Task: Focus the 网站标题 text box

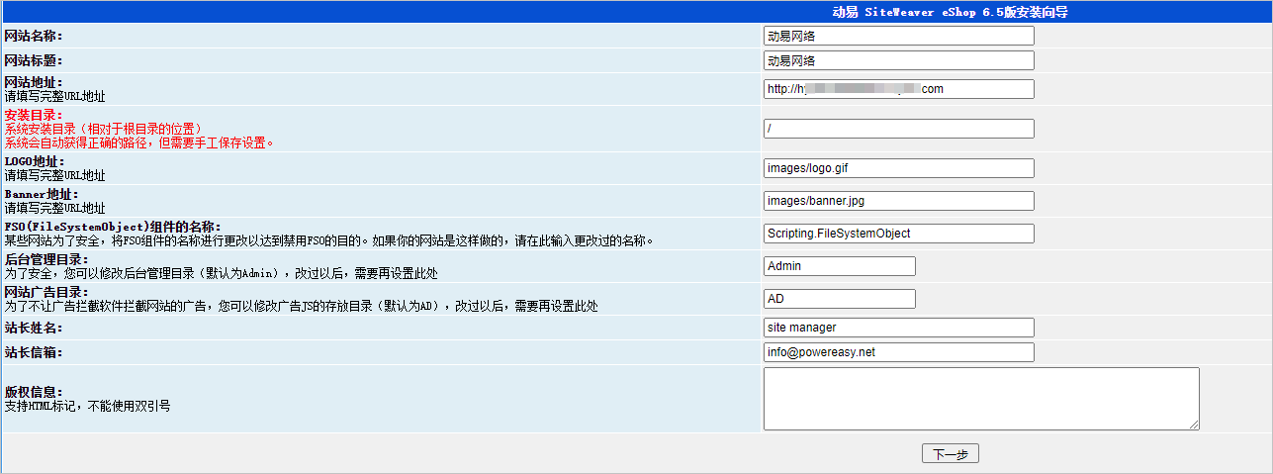Action: coord(898,60)
